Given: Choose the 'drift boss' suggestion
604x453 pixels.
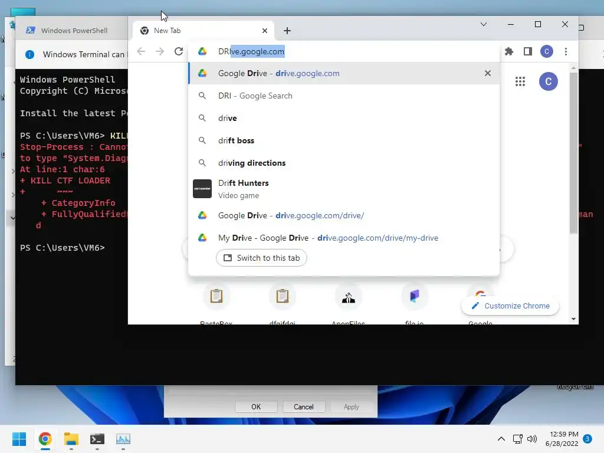Looking at the screenshot, I should click(344, 140).
